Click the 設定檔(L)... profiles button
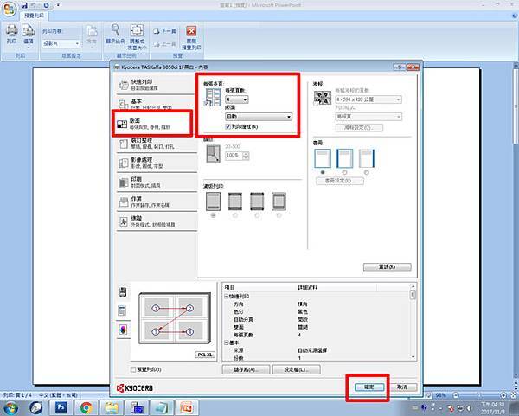The width and height of the screenshot is (519, 416). [296, 369]
